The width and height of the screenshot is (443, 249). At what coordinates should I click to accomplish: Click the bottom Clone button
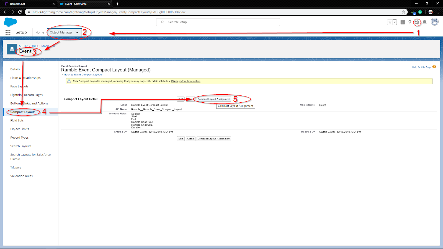[x=190, y=139]
